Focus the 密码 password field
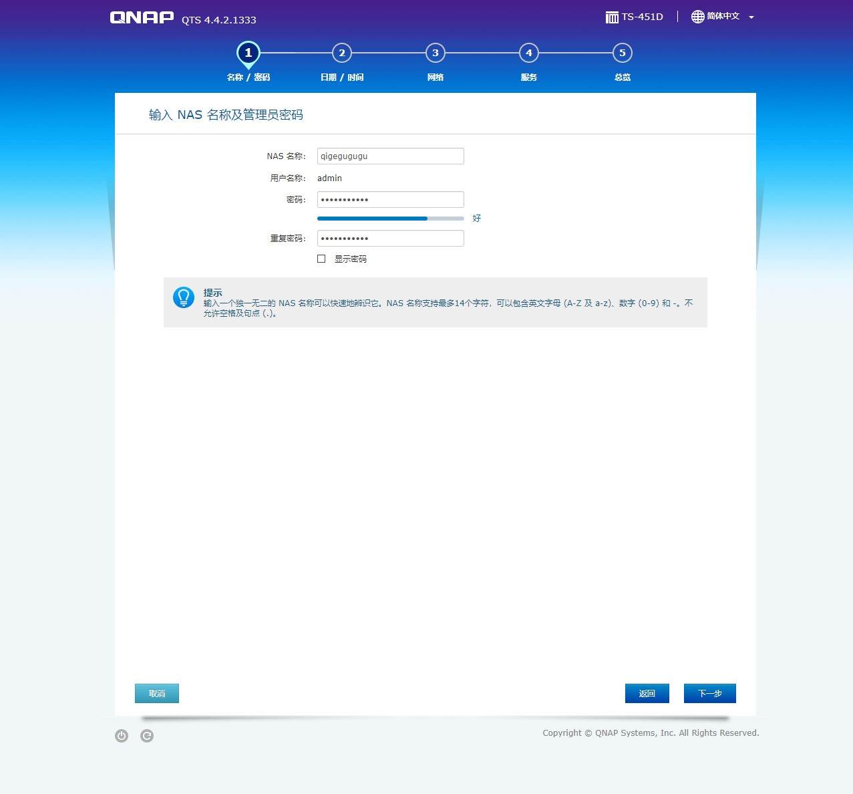The width and height of the screenshot is (853, 794). 391,200
